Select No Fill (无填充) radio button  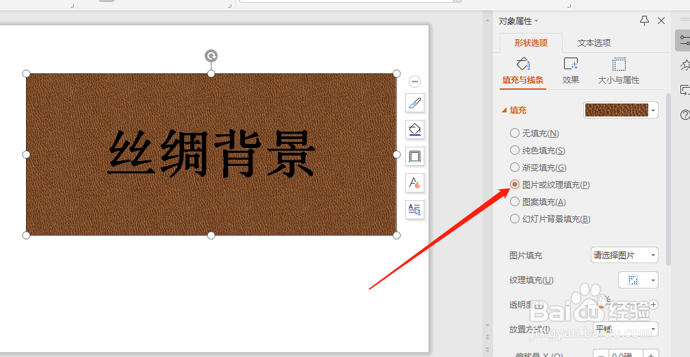(515, 133)
